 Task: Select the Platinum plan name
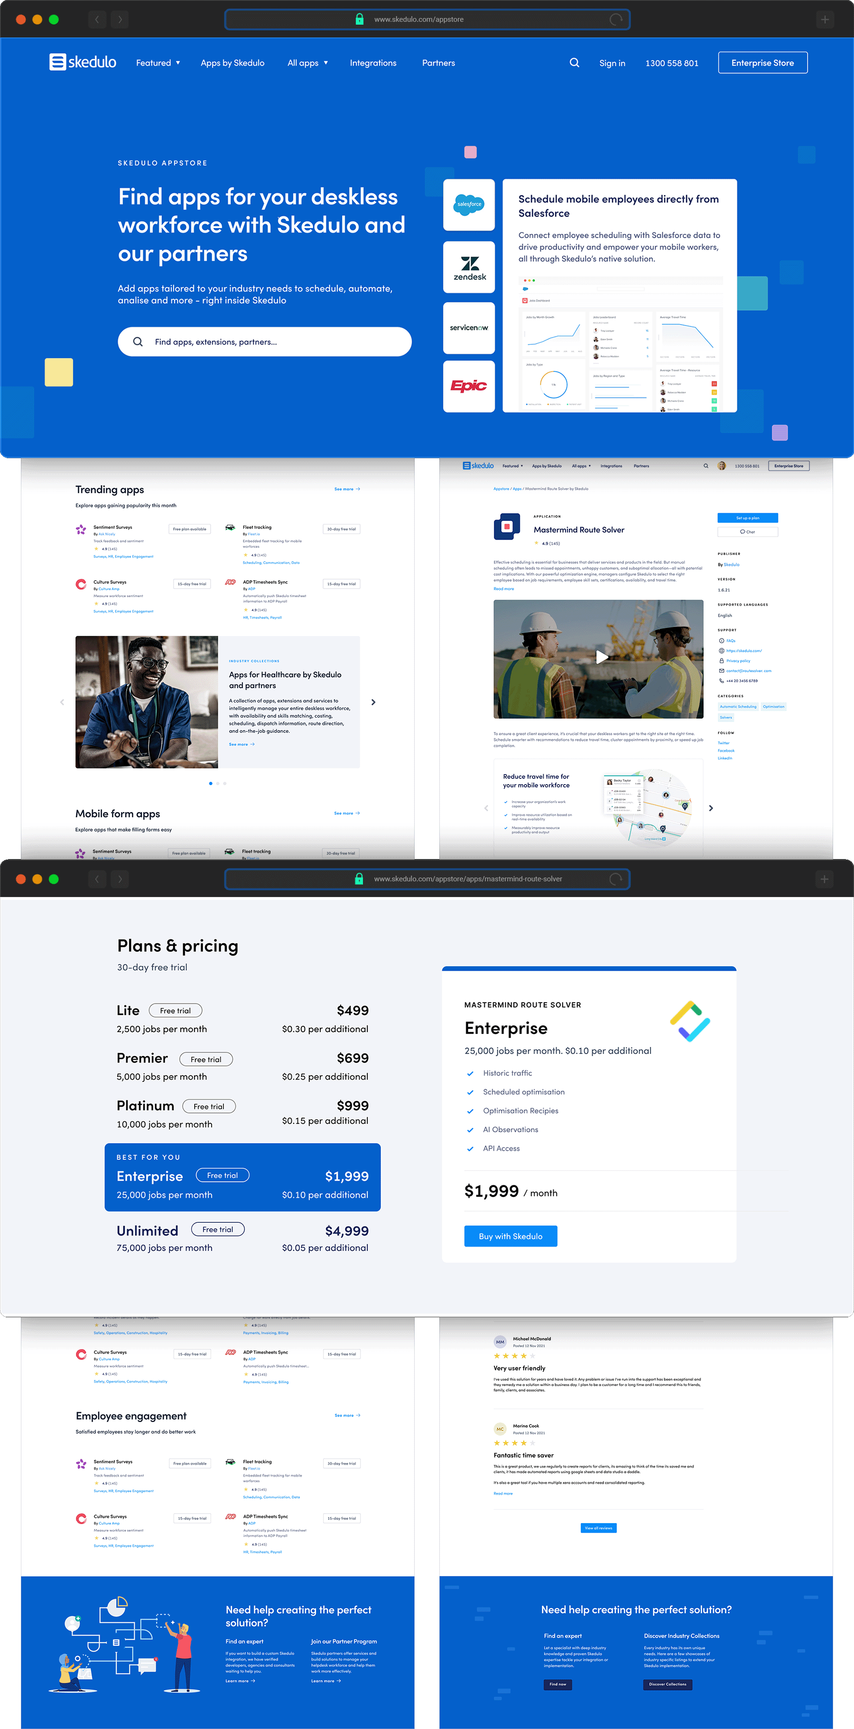pos(145,1105)
